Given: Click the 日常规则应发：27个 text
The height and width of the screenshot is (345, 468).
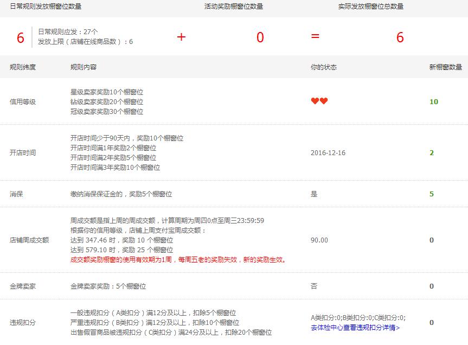Looking at the screenshot, I should [68, 32].
